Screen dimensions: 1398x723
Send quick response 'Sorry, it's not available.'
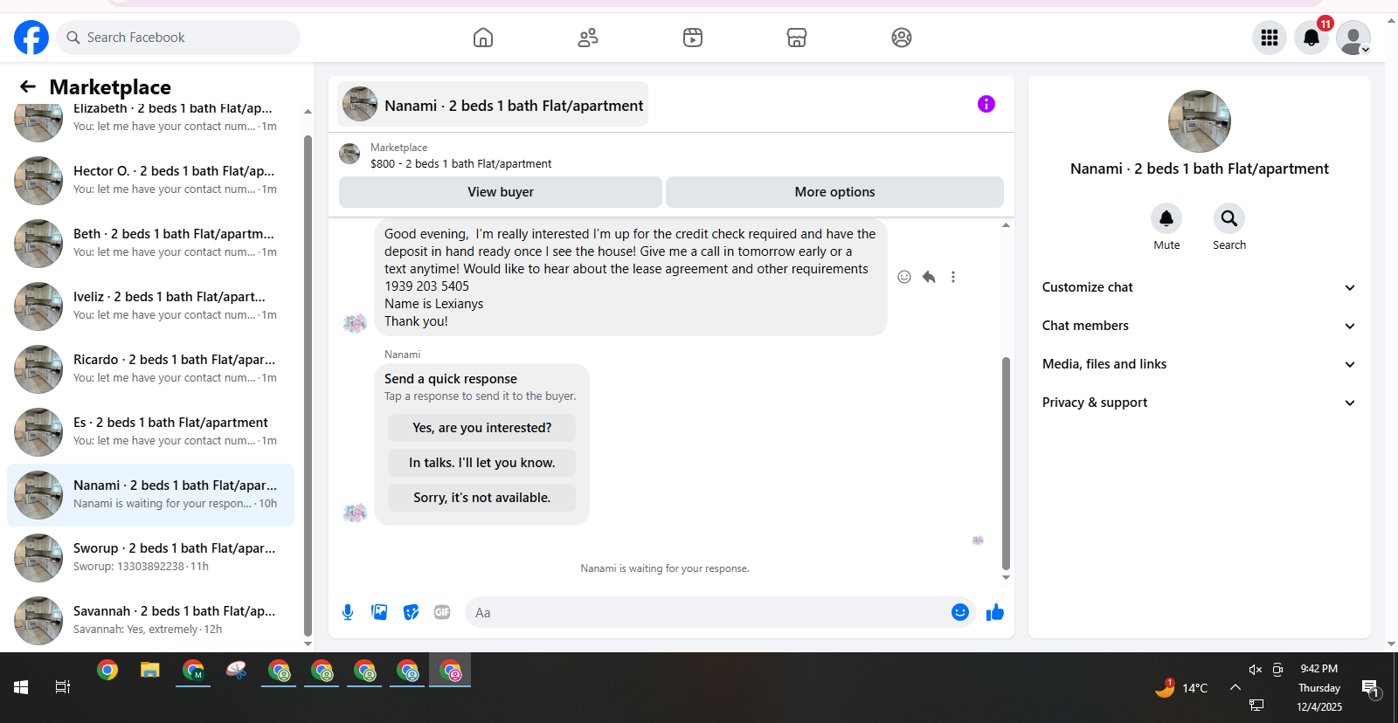pos(481,498)
